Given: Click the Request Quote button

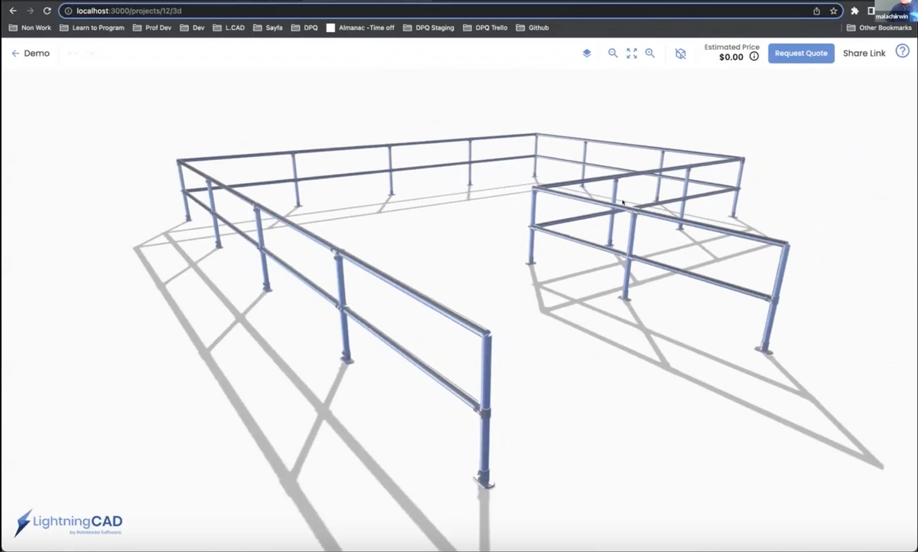Looking at the screenshot, I should 801,54.
